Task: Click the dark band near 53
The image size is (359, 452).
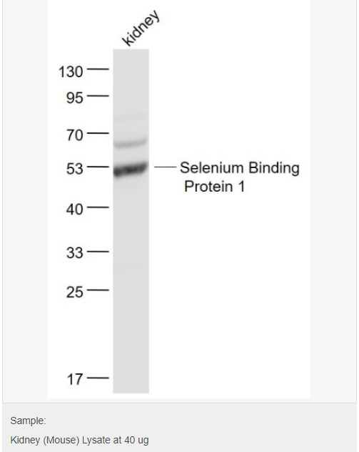Action: [x=131, y=169]
